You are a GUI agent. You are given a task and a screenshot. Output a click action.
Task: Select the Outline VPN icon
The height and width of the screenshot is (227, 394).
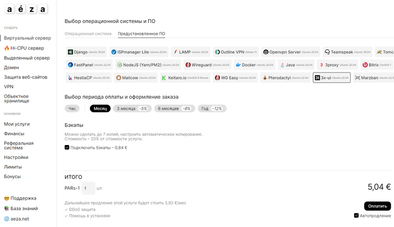(x=217, y=52)
